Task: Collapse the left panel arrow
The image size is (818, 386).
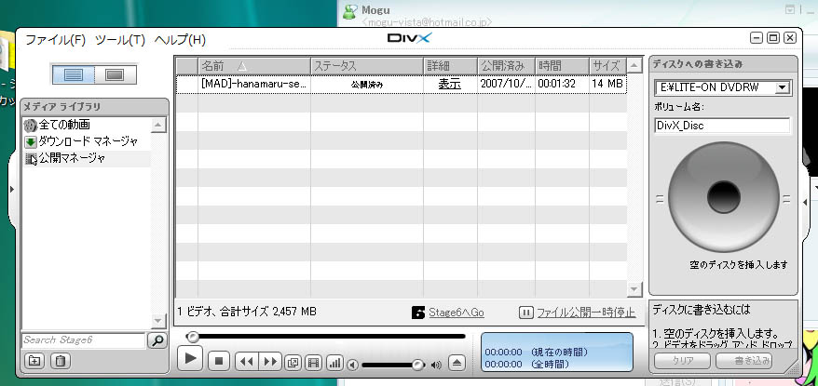Action: coord(12,189)
